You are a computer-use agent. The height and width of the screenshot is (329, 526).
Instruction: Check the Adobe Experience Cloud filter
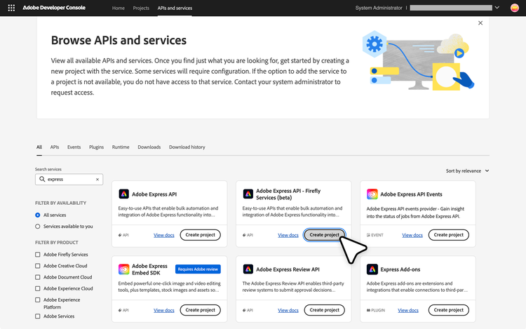[38, 289]
